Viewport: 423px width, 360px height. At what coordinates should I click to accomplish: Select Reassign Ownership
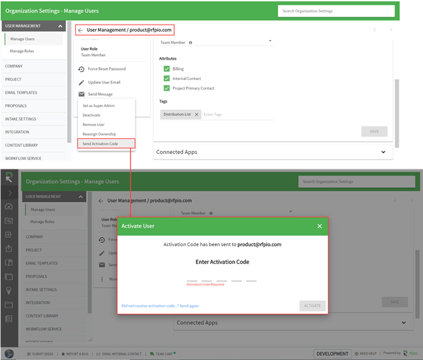click(x=106, y=134)
